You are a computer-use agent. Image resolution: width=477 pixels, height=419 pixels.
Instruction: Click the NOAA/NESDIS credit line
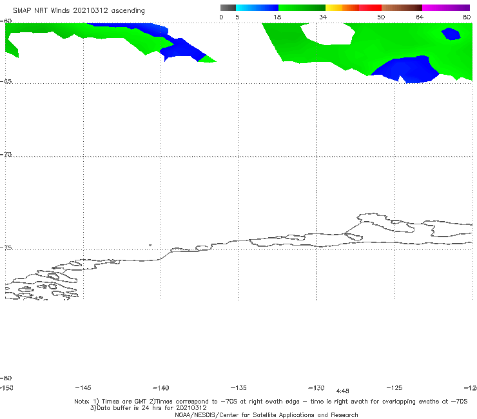point(266,414)
